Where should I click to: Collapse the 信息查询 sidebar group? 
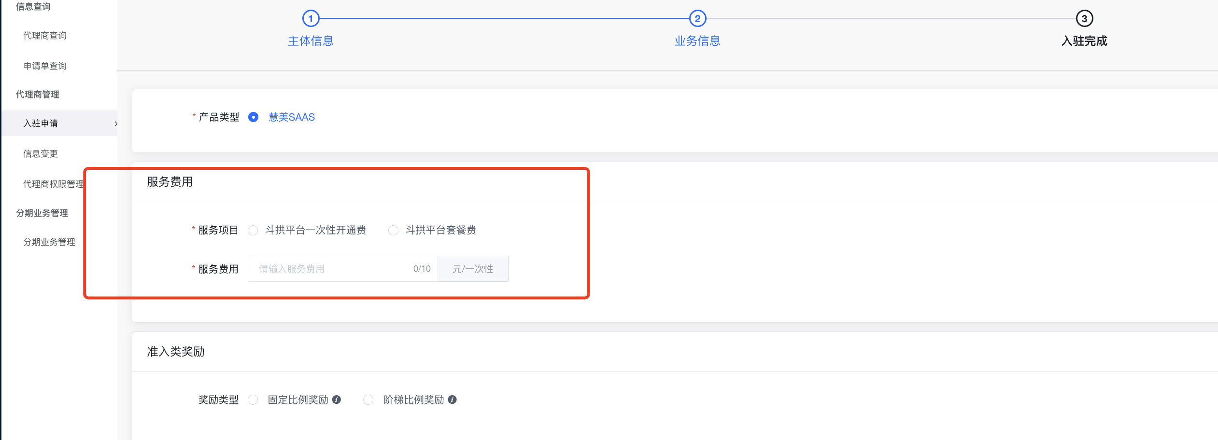coord(33,7)
